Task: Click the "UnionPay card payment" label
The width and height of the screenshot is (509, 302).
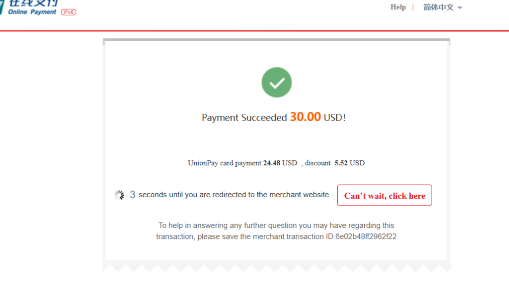Action: point(225,163)
